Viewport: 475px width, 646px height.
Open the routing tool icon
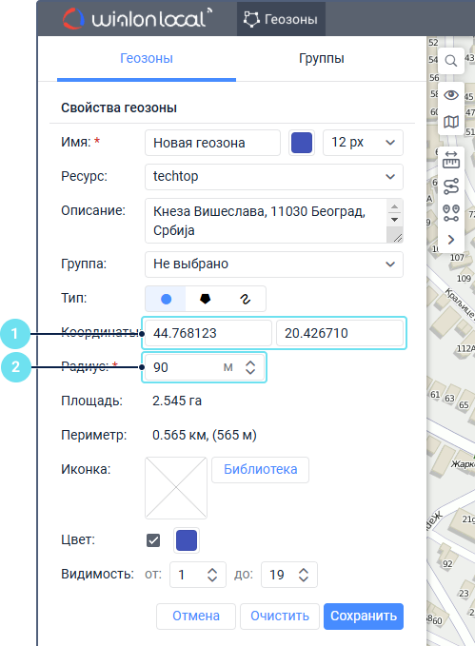pyautogui.click(x=451, y=186)
